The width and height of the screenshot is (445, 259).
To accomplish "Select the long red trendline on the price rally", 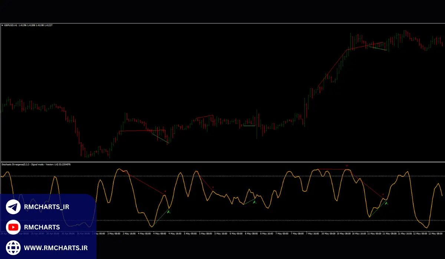I will coord(333,68).
